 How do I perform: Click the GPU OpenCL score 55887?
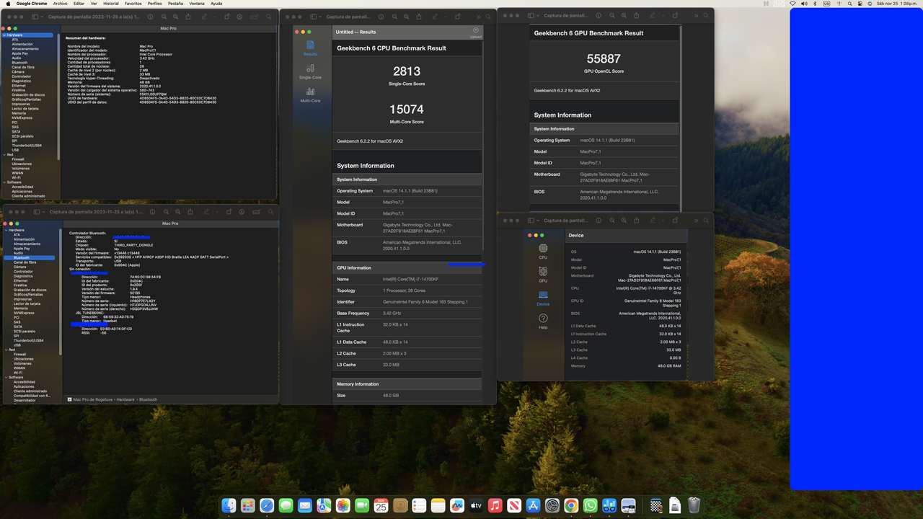(x=604, y=58)
